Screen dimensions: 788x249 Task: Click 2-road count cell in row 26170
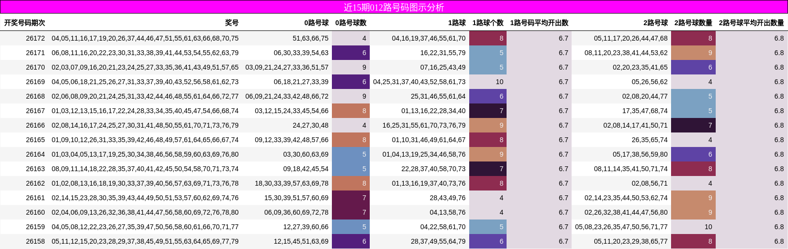tap(693, 67)
